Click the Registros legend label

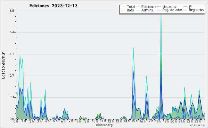click(196, 10)
